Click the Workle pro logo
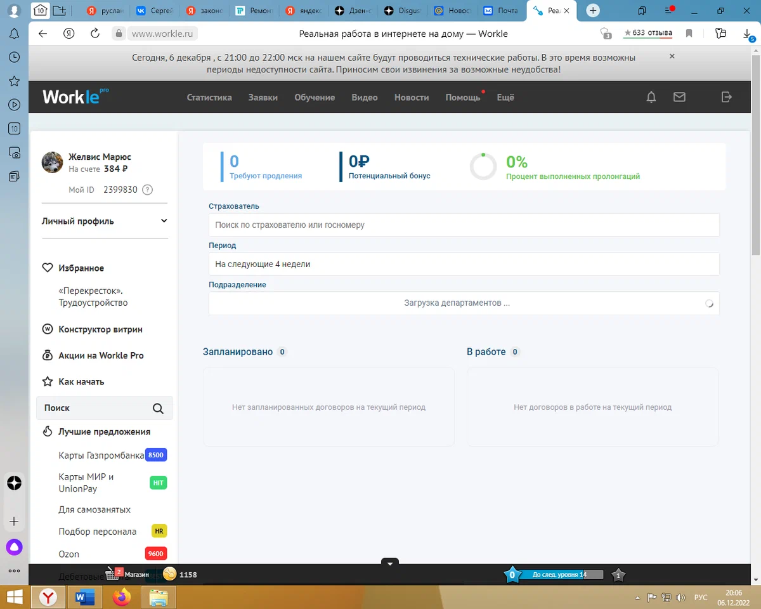Viewport: 761px width, 609px height. tap(75, 96)
